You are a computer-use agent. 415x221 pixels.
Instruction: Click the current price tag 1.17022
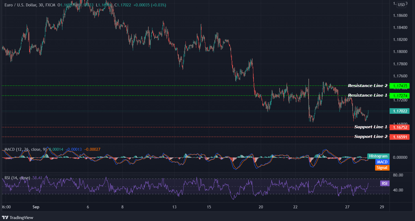400,111
